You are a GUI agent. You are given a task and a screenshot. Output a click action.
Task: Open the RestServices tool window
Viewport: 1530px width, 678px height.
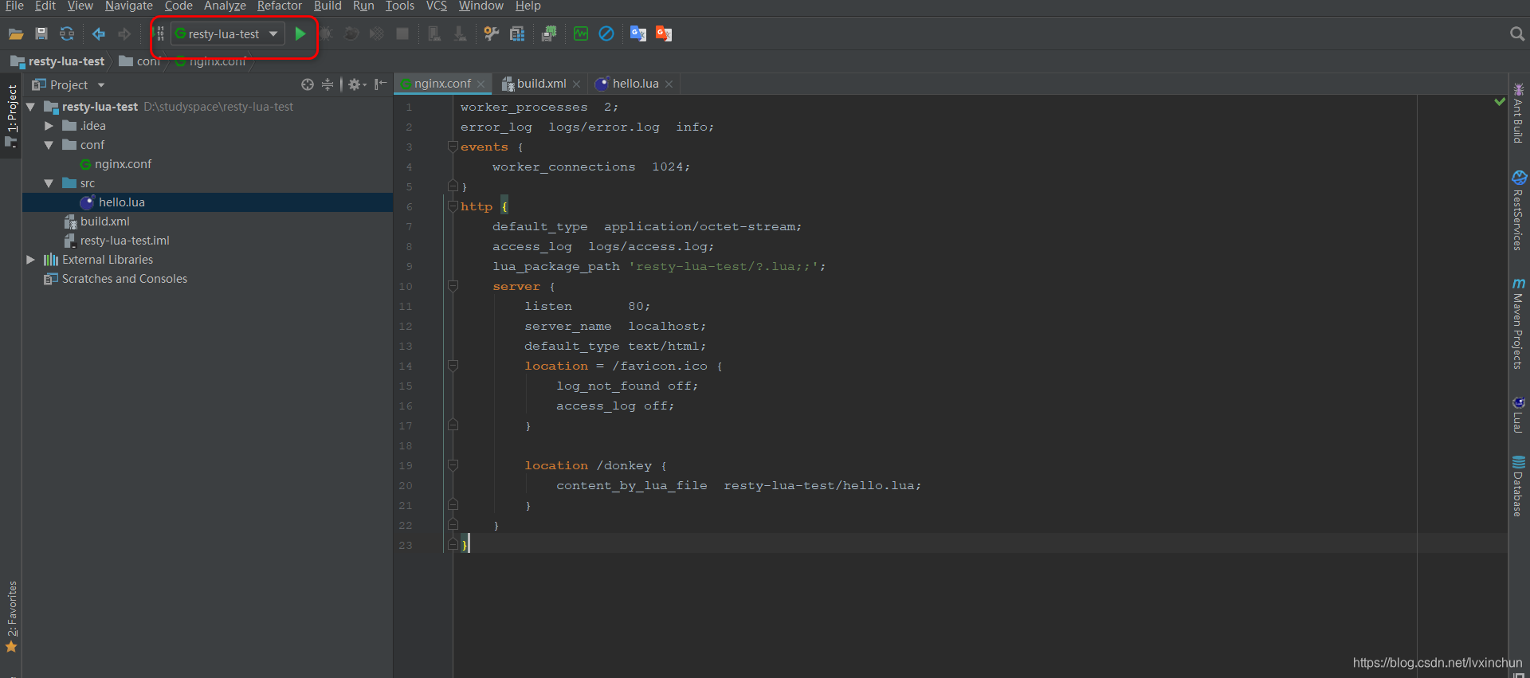[x=1519, y=211]
